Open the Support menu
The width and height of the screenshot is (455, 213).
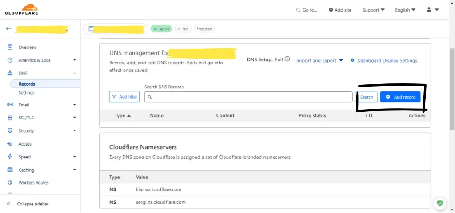pos(373,10)
